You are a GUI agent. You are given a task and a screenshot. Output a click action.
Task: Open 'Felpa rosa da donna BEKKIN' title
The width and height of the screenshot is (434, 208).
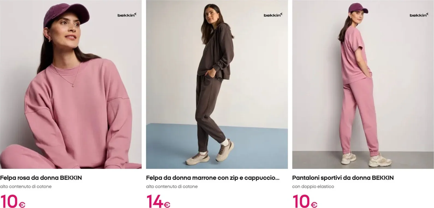click(41, 178)
